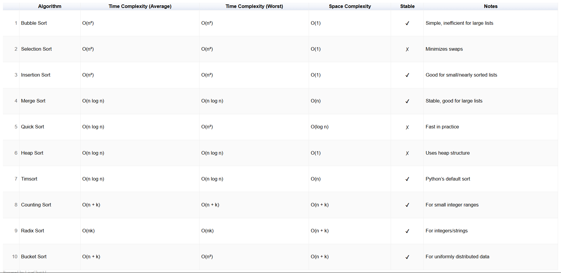This screenshot has height=273, width=561.
Task: Click the Notes column header
Action: [490, 6]
